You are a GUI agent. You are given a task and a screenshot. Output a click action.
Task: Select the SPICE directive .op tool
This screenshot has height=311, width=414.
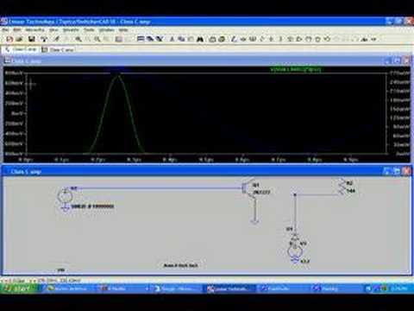(373, 39)
